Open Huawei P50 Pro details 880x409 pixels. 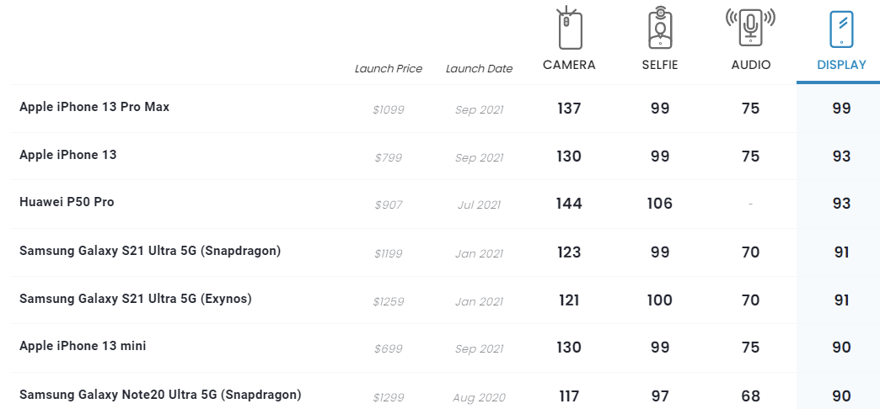coord(67,202)
